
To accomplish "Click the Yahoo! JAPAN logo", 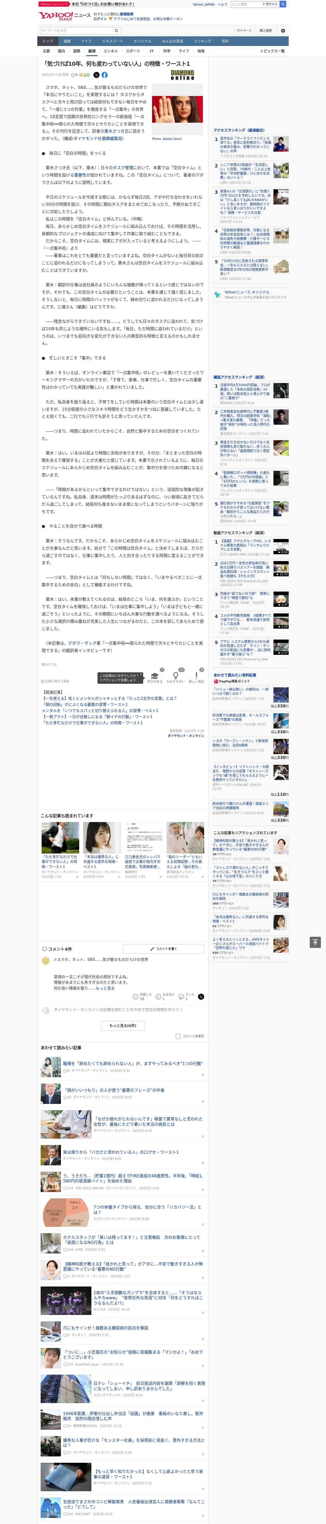I will tap(55, 16).
